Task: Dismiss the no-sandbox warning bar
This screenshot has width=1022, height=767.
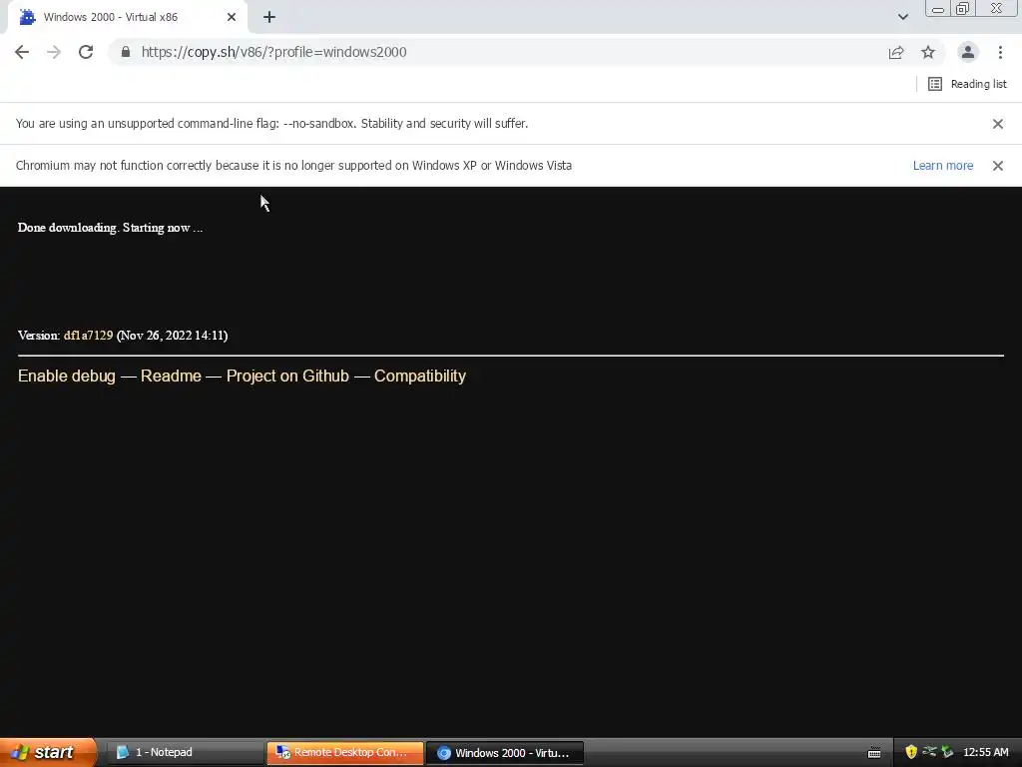Action: coord(997,123)
